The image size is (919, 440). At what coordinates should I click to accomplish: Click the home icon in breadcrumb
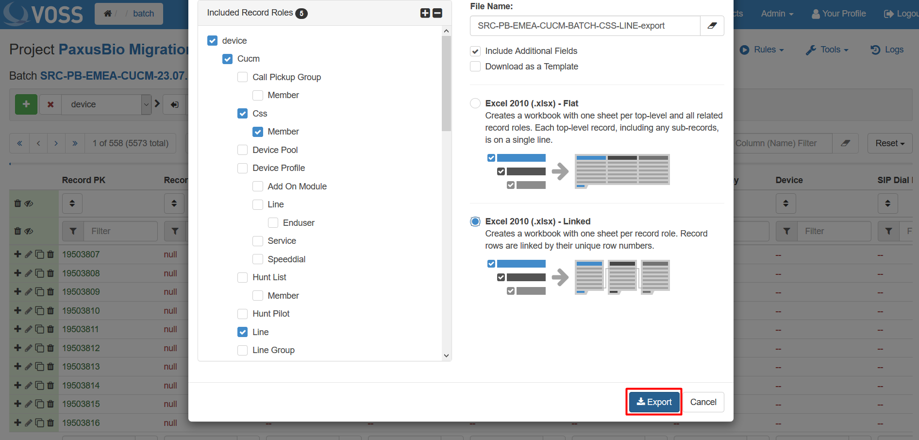click(108, 14)
